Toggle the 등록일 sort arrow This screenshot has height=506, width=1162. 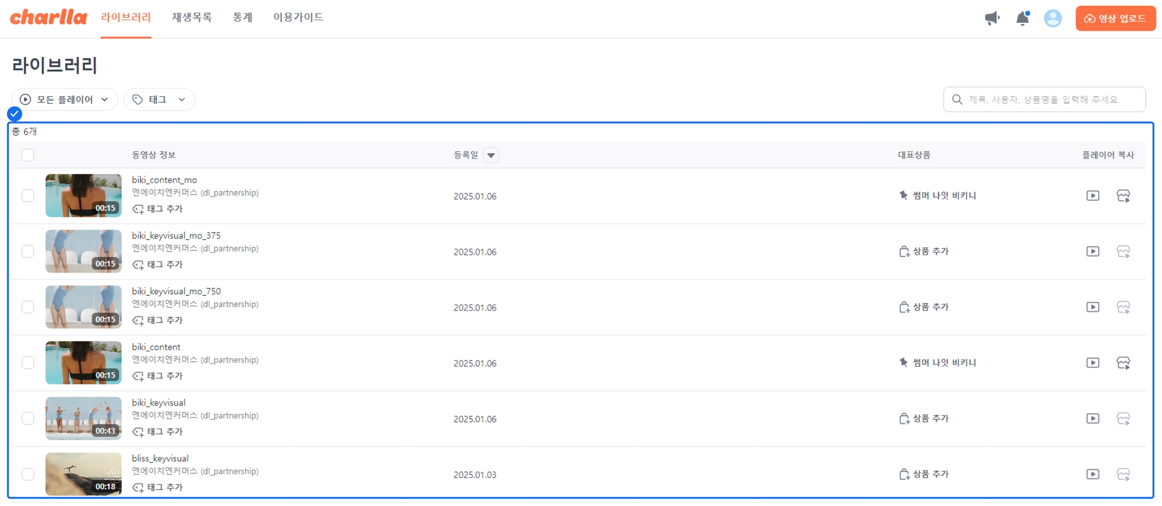tap(491, 155)
